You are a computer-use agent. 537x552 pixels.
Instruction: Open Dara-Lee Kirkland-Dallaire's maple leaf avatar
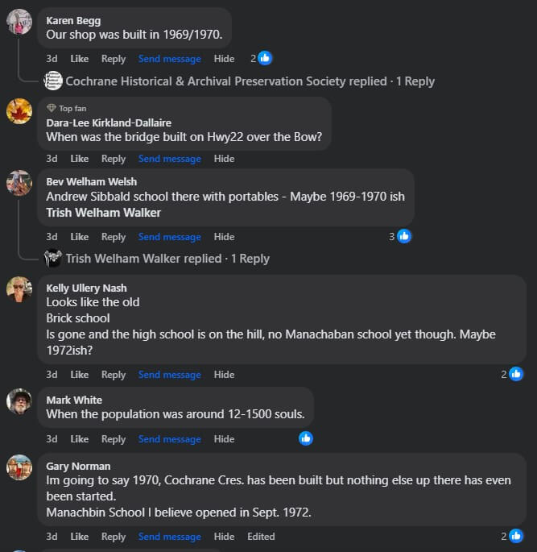(19, 111)
